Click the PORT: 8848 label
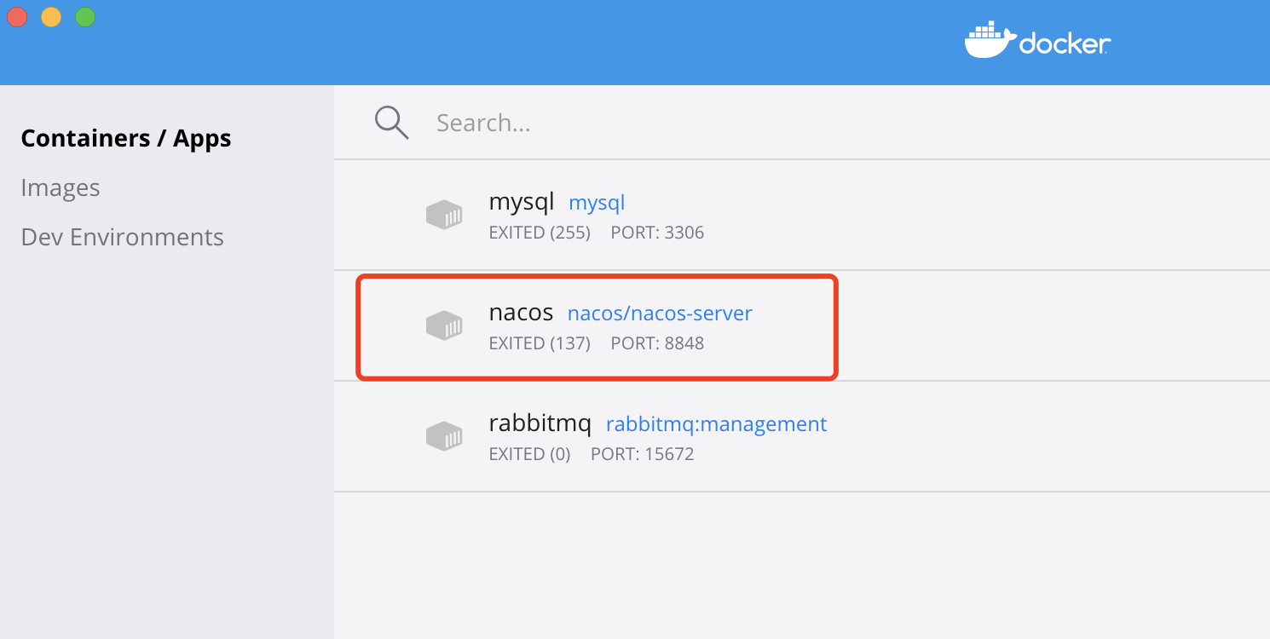This screenshot has width=1270, height=639. point(657,343)
